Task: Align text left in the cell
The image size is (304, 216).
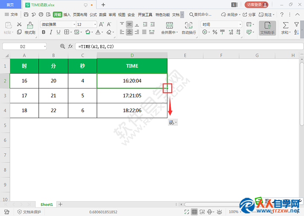Action: (122, 32)
